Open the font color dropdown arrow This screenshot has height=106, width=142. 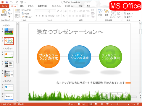click(x=66, y=16)
